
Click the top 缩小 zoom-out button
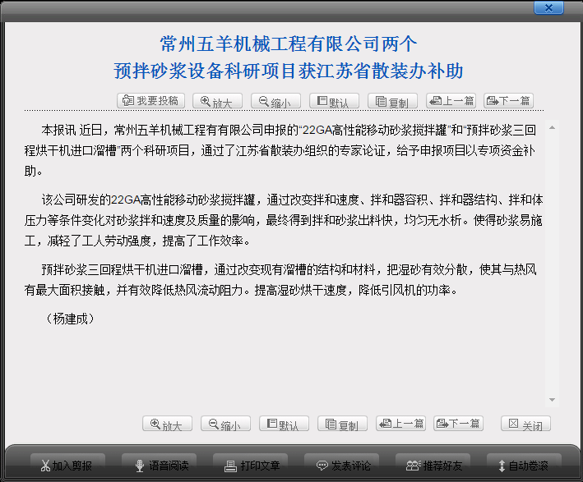tap(275, 101)
